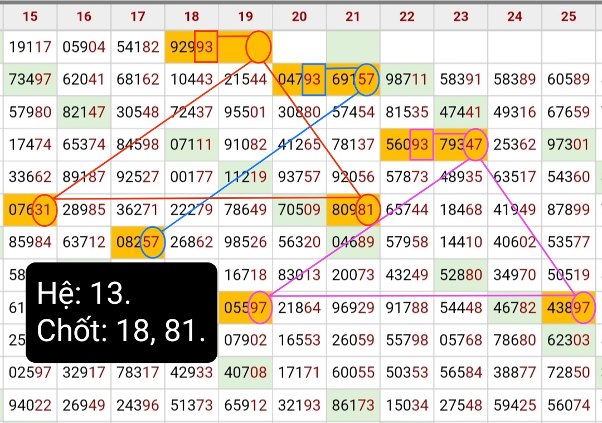The height and width of the screenshot is (423, 602).
Task: Select the cell 07902
Action: click(245, 340)
